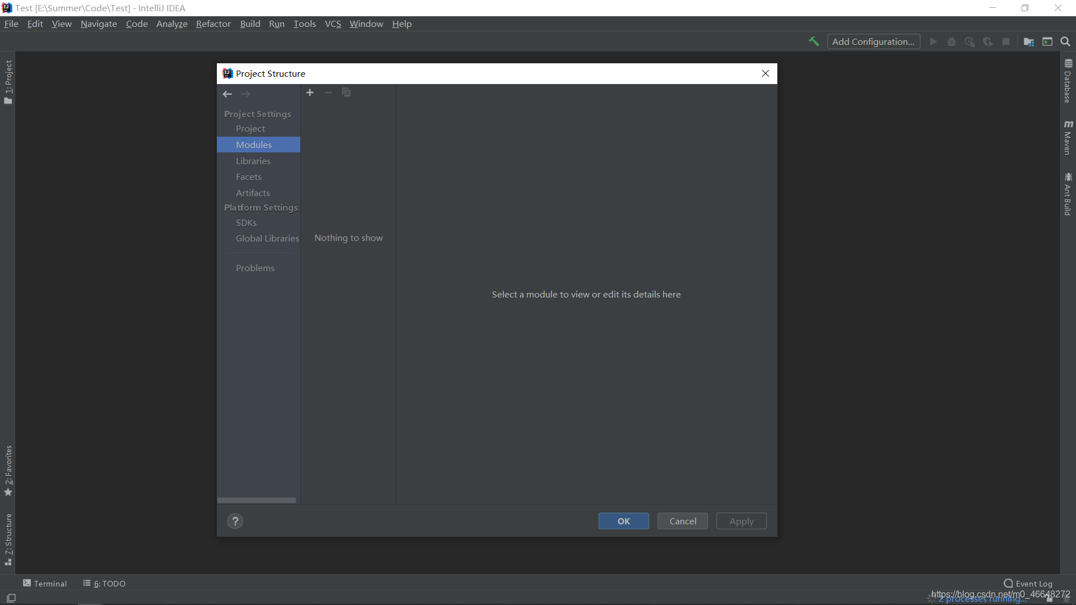Open the View menu
Screen dimensions: 1076x605
(x=62, y=24)
